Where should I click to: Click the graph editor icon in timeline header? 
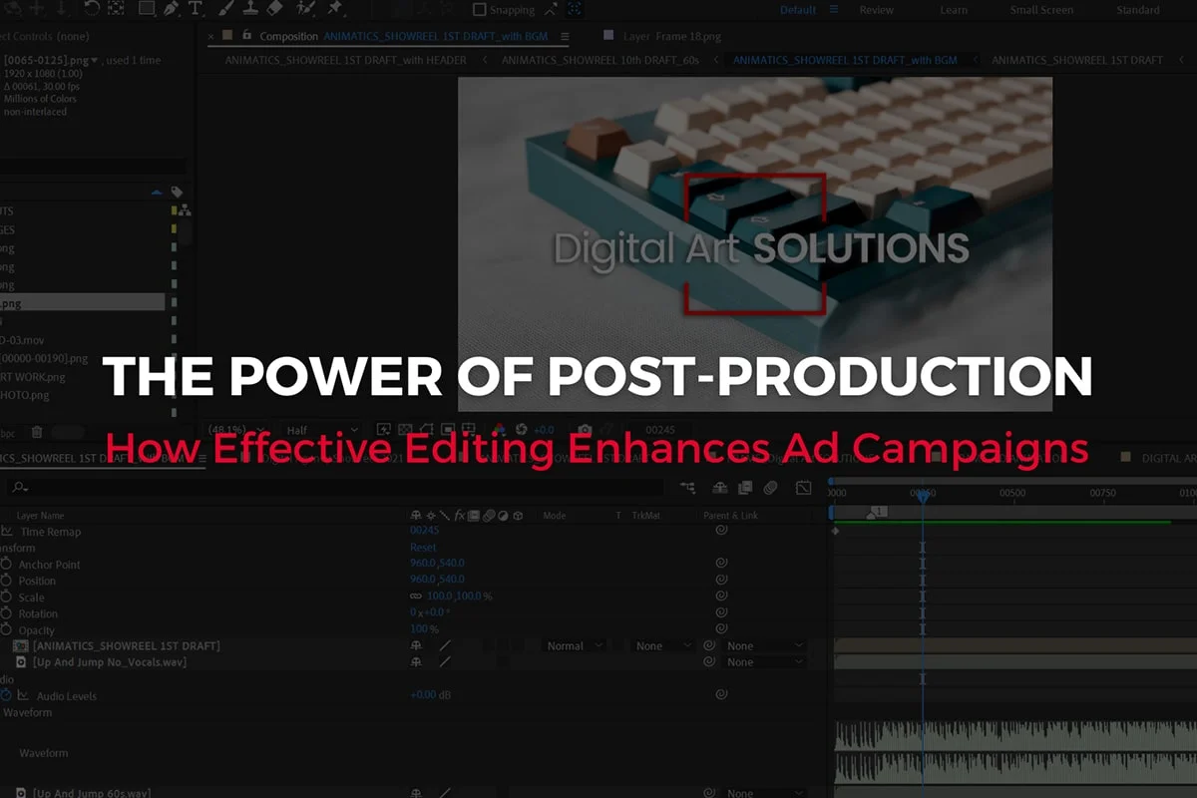point(804,488)
